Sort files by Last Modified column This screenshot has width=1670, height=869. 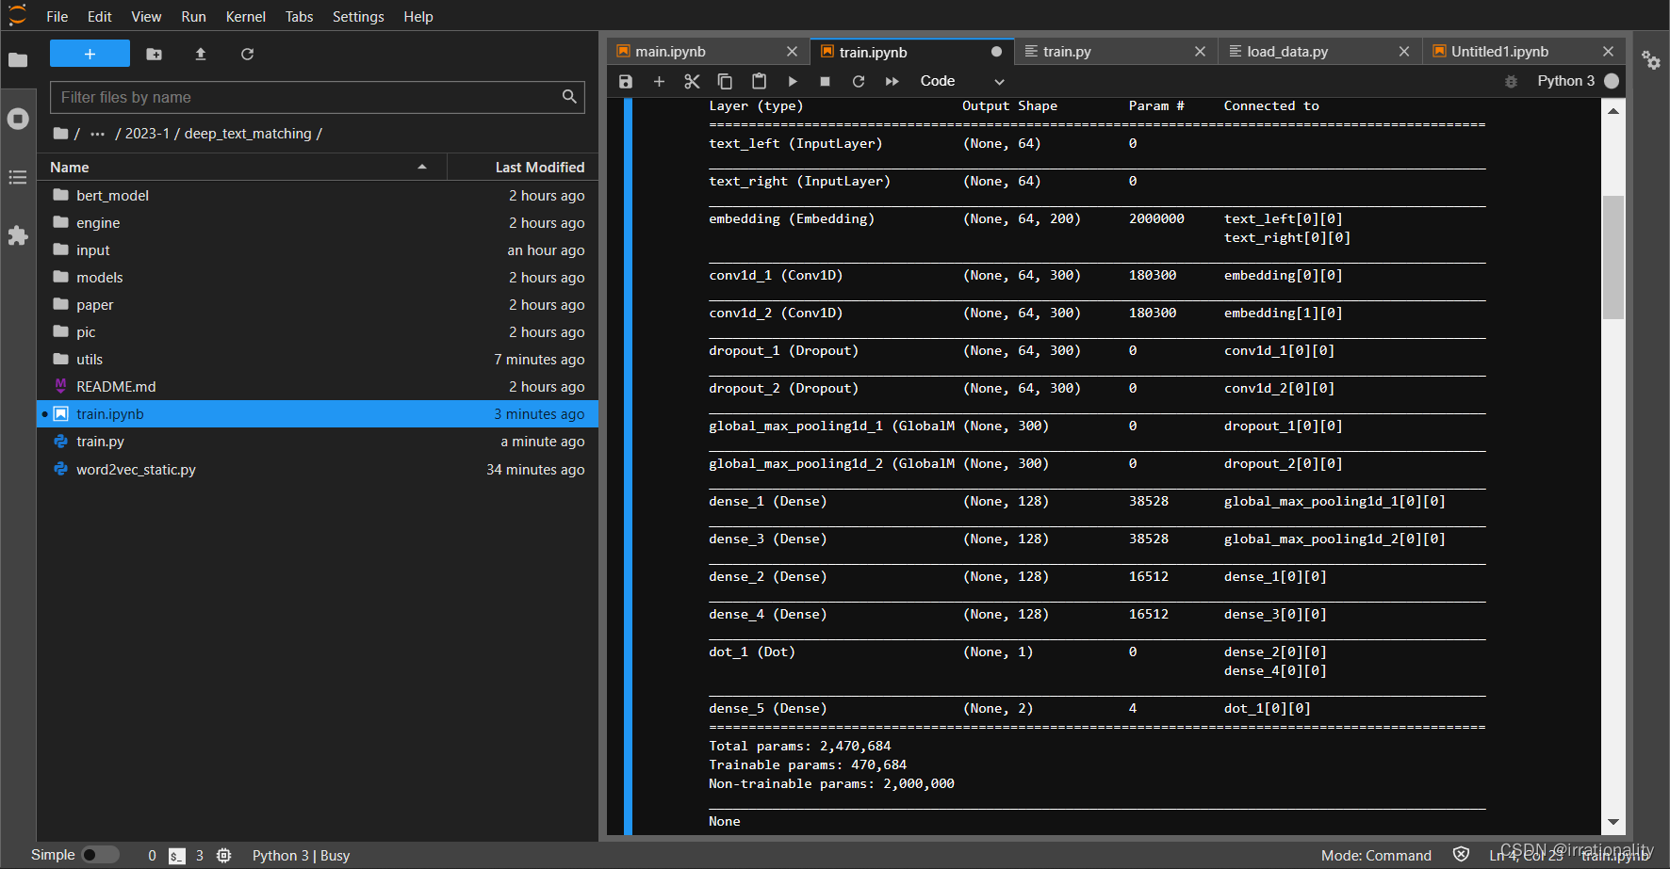[523, 168]
